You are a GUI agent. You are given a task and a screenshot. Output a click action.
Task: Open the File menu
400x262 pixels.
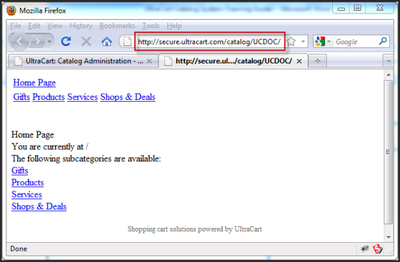coord(15,26)
